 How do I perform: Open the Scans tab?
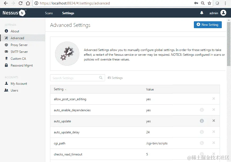tap(49, 13)
